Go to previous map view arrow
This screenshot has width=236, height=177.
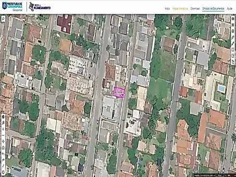[x=3, y=154]
